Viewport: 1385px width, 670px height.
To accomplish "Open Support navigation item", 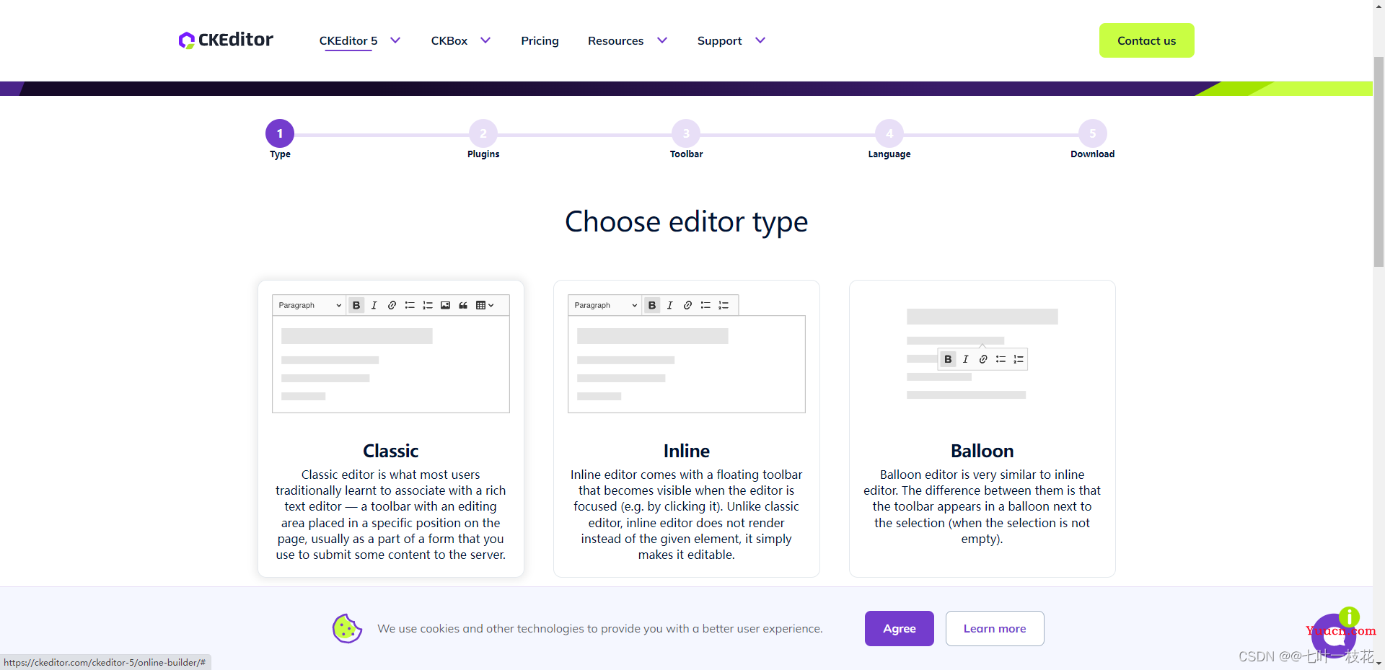I will pyautogui.click(x=719, y=41).
